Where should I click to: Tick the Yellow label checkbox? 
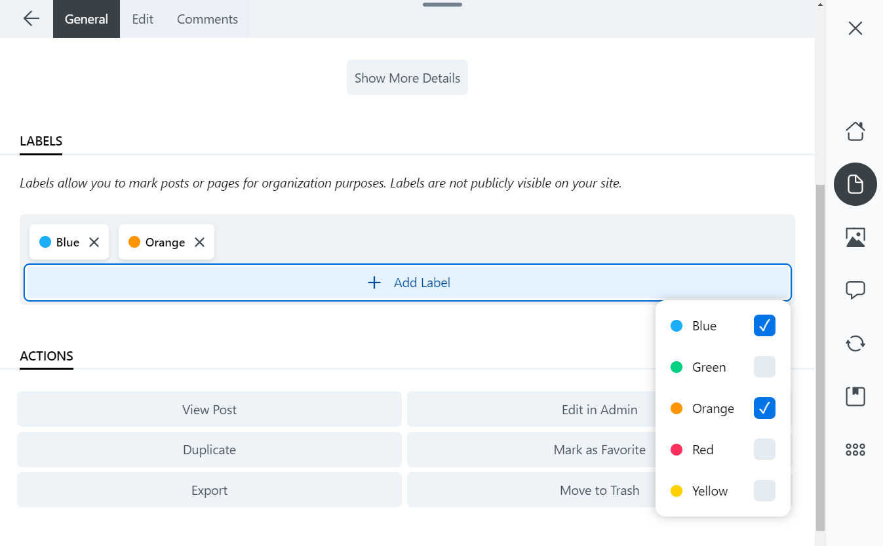[x=764, y=491]
